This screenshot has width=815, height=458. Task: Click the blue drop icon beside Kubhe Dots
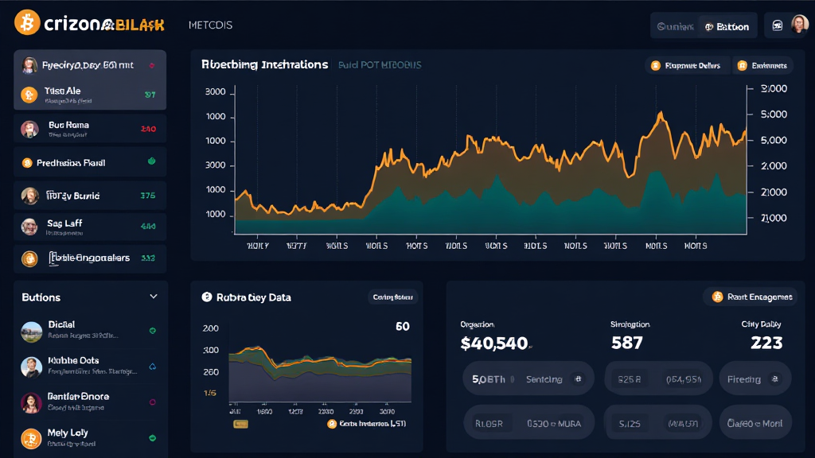[x=152, y=367]
